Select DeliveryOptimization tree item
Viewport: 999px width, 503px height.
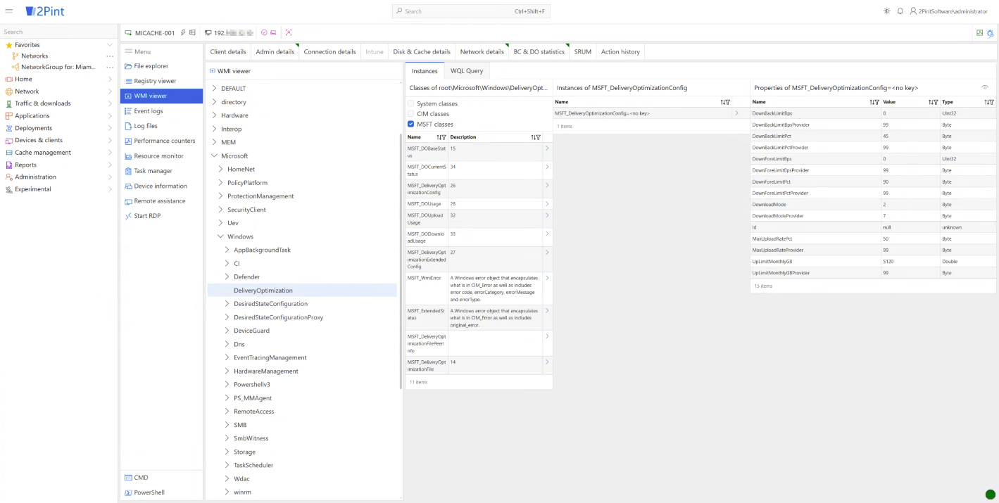302,290
